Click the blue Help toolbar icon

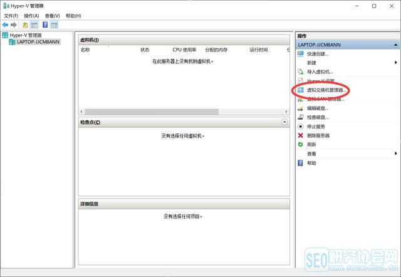(45, 24)
